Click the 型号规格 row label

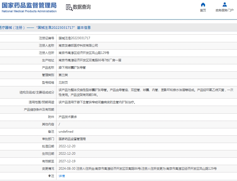(x=48, y=82)
